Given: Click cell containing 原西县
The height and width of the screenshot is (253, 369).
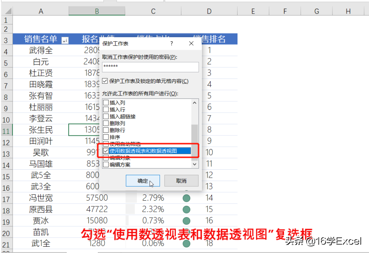Looking at the screenshot, I should tap(41, 209).
